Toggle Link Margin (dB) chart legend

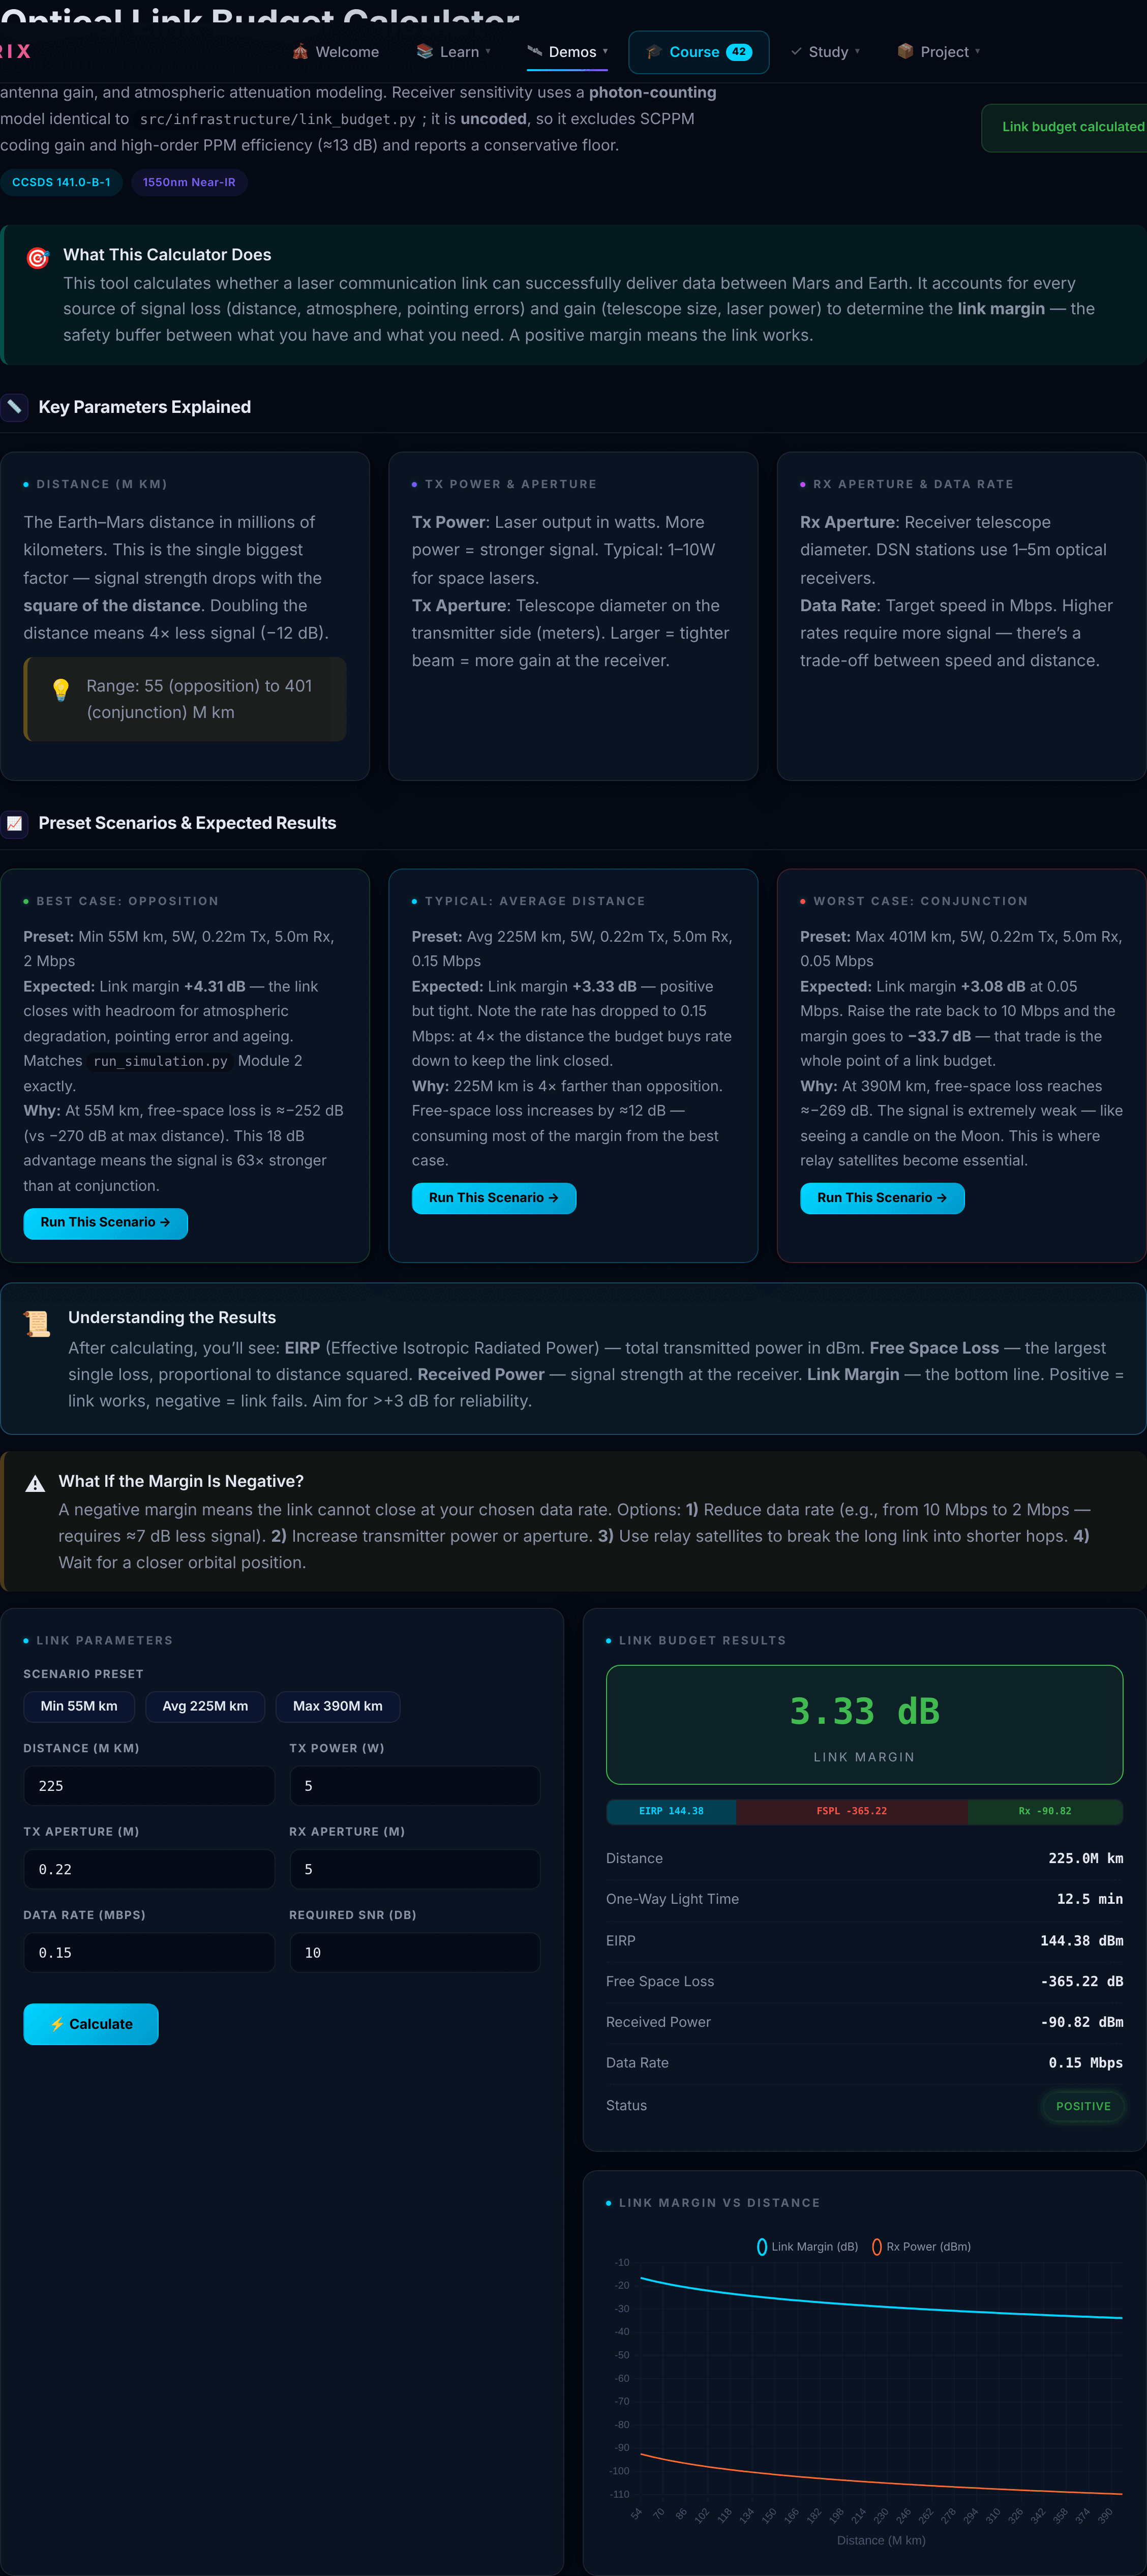(x=808, y=2246)
